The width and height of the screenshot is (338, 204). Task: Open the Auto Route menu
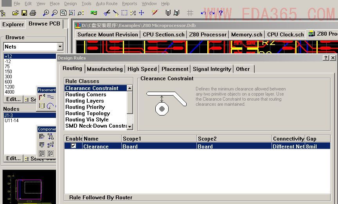pyautogui.click(x=107, y=4)
